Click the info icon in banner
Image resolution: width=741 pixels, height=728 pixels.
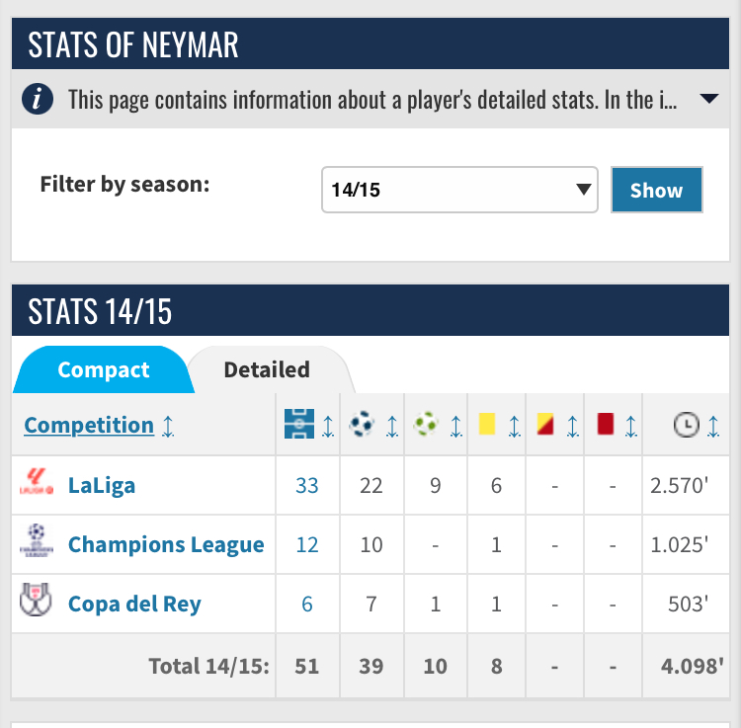(x=38, y=100)
